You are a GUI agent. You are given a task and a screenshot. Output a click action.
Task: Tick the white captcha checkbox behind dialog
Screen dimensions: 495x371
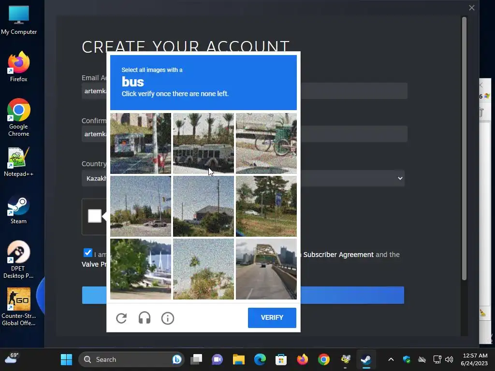click(94, 216)
